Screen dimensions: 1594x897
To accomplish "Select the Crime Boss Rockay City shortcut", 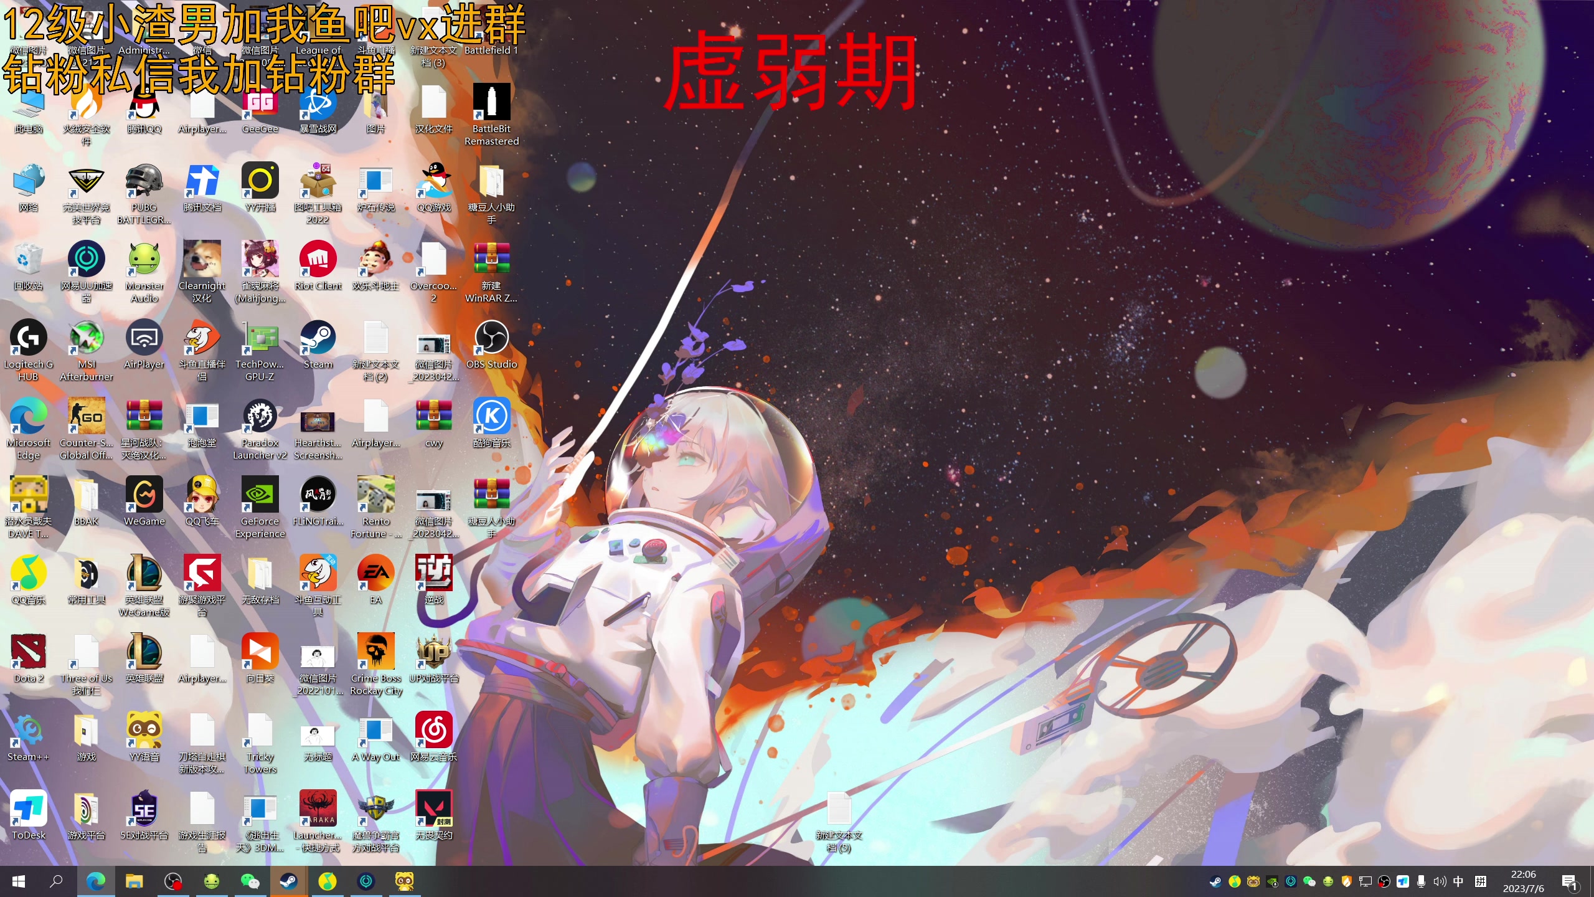I will pos(375,665).
